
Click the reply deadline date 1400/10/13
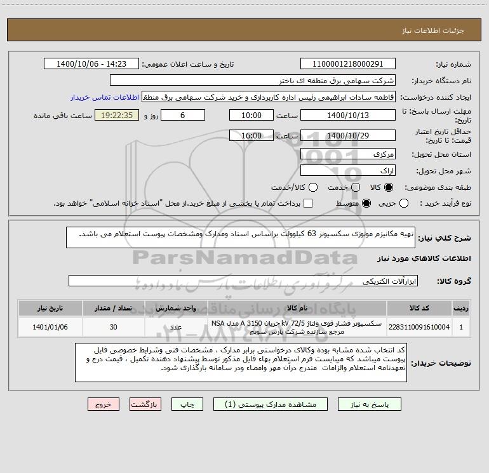click(x=348, y=115)
